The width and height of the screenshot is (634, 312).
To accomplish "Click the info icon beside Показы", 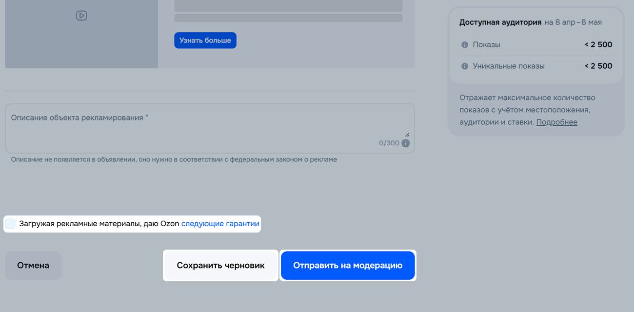I will [464, 45].
